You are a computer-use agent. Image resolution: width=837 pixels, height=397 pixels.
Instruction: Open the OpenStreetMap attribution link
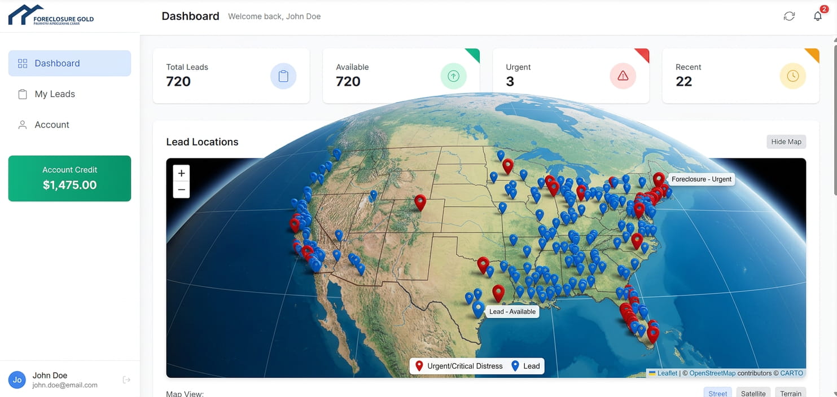pyautogui.click(x=712, y=373)
